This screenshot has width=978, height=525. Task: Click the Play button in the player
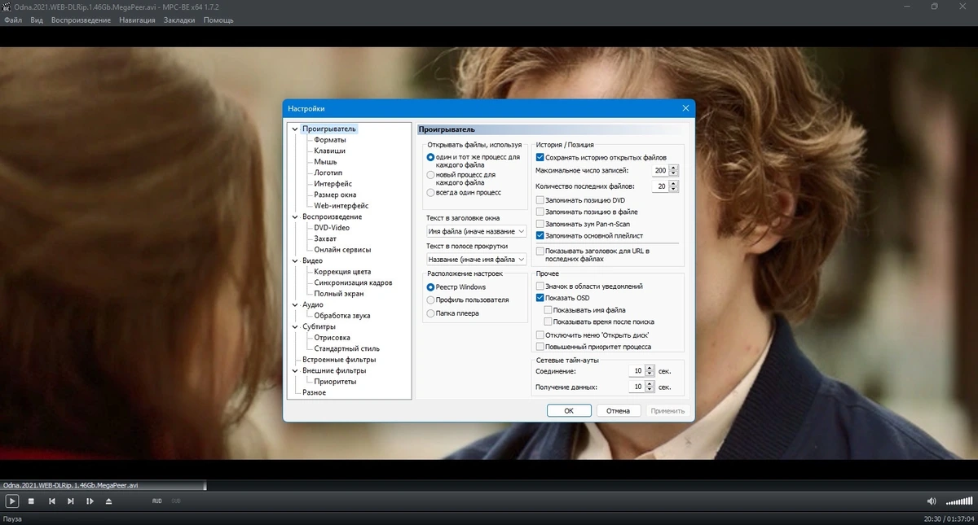(x=11, y=501)
